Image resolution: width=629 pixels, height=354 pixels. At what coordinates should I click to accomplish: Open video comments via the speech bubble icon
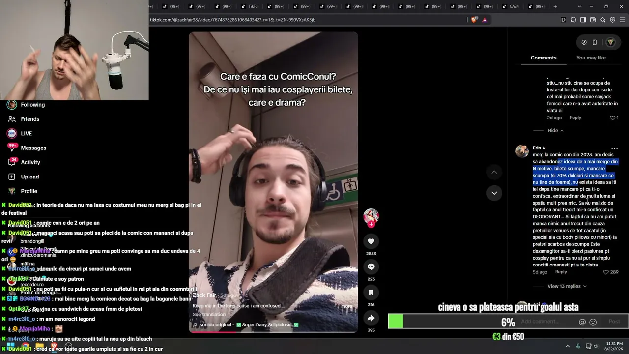pyautogui.click(x=371, y=266)
